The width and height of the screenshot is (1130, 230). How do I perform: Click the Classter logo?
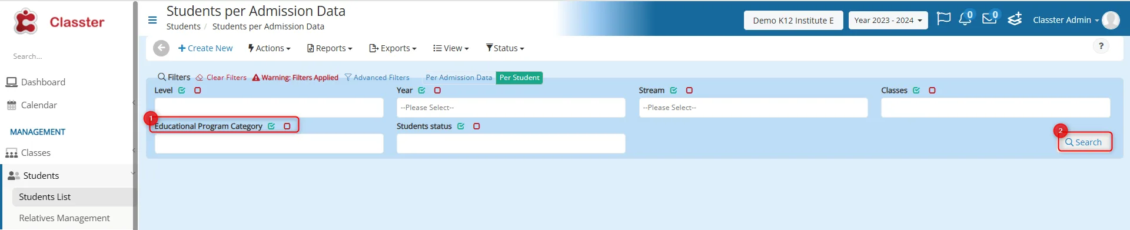tap(59, 22)
